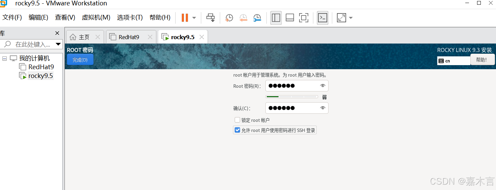This screenshot has width=496, height=190.
Task: Open the stretch display dropdown arrow
Action: [x=351, y=18]
